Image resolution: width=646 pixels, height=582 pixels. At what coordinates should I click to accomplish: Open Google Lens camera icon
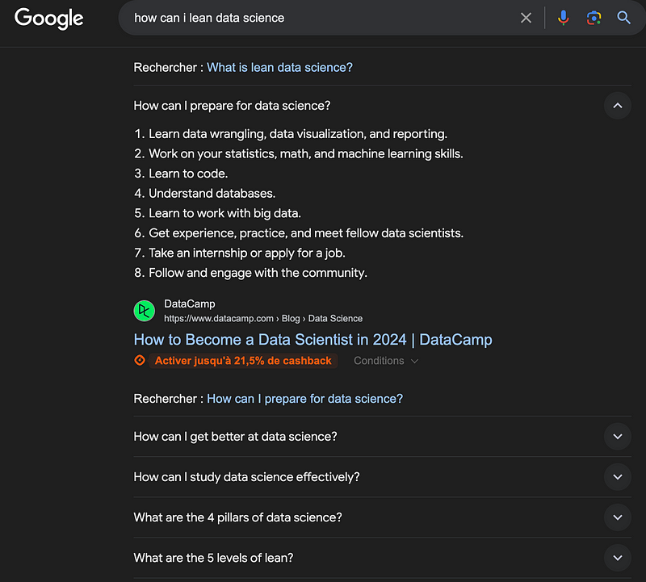point(594,17)
